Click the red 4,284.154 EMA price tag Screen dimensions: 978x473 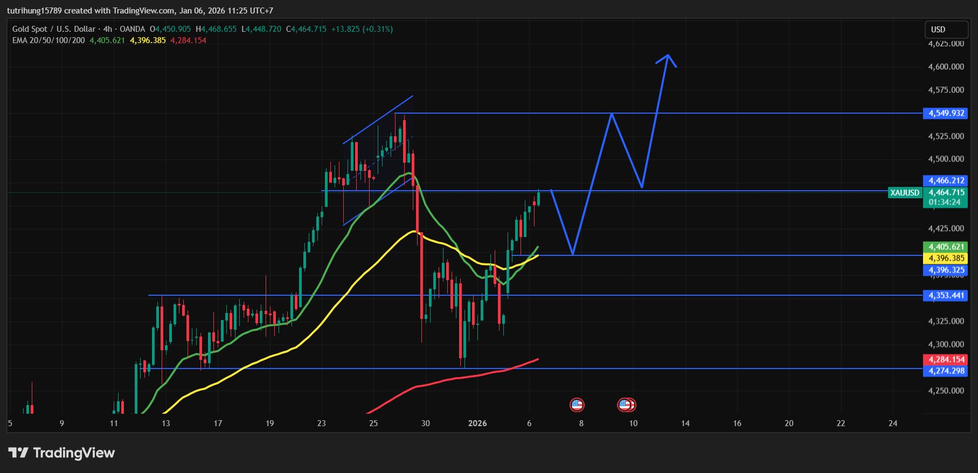[946, 359]
